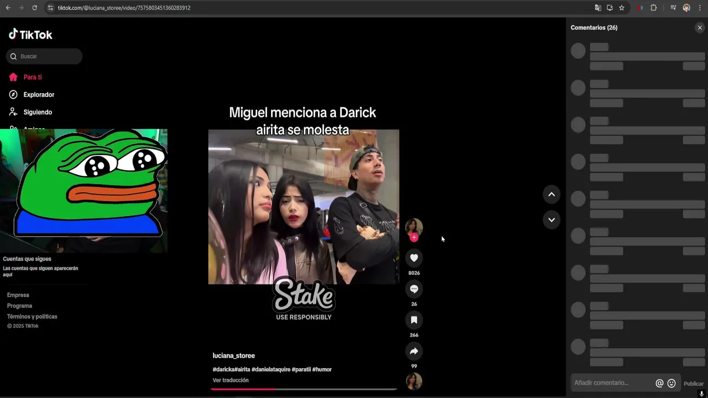Go to the next video with the down arrow
This screenshot has width=708, height=398.
[551, 219]
